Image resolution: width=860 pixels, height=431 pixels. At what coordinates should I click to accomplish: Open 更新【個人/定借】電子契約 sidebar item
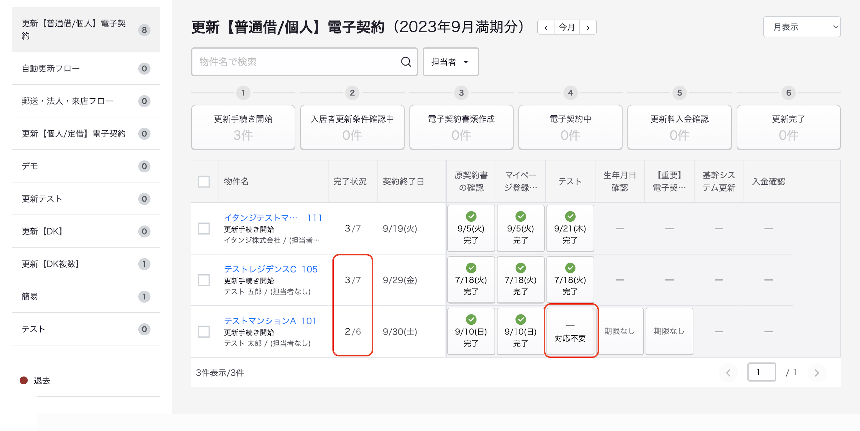pyautogui.click(x=86, y=134)
